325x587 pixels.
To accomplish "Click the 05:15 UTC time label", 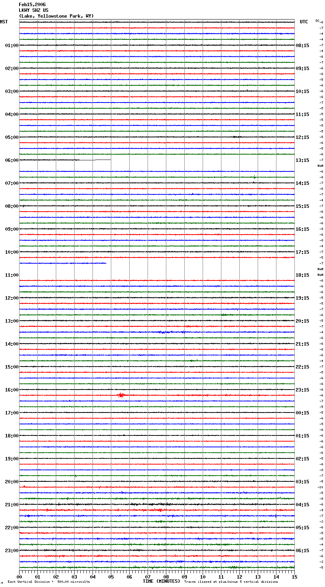I will pyautogui.click(x=302, y=528).
